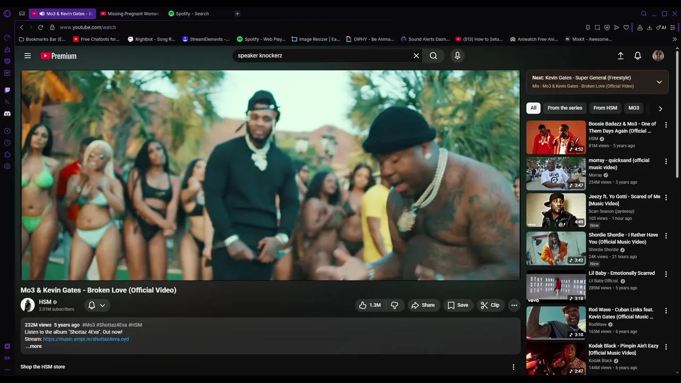Viewport: 681px width, 383px height.
Task: Switch to Spotify – Search tab
Action: 192,13
